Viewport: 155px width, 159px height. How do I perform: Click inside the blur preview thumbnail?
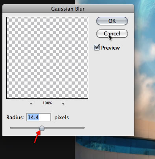pyautogui.click(x=47, y=58)
